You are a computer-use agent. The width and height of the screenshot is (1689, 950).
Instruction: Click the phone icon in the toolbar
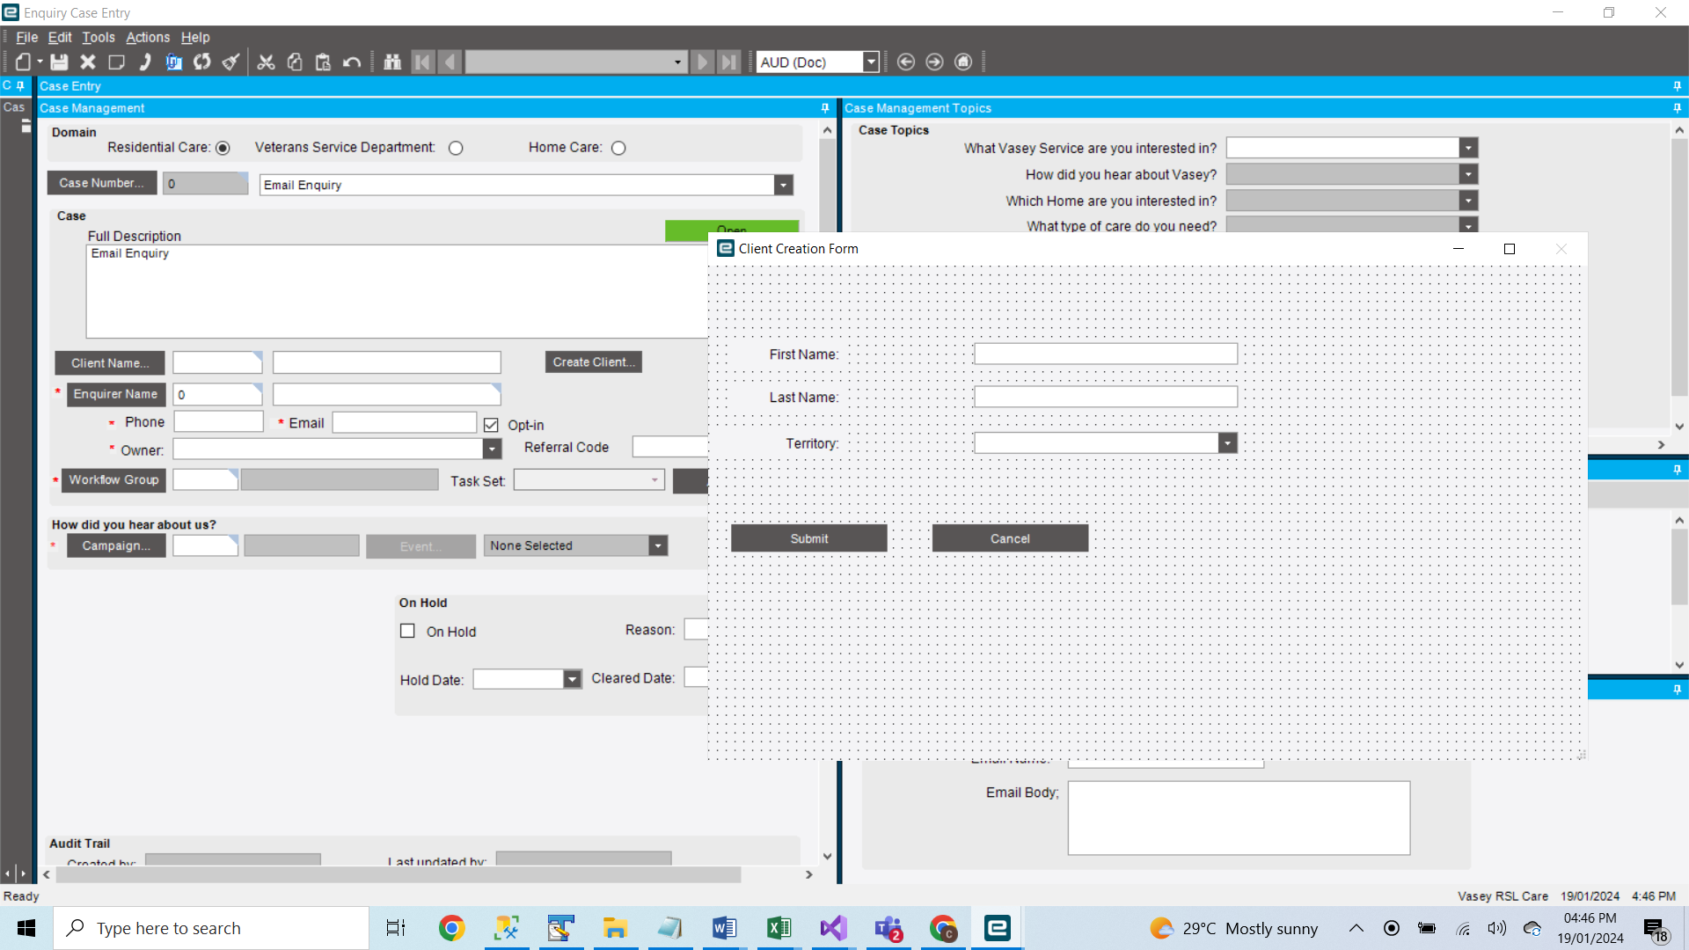pos(145,62)
